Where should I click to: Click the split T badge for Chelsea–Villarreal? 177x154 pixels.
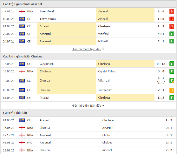tap(171, 81)
